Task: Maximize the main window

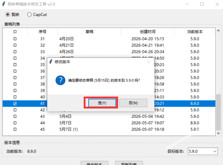Action: (x=202, y=4)
